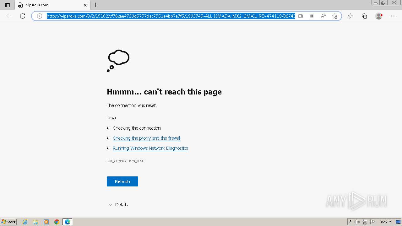Launch Internet Explorer from taskbar
This screenshot has width=402, height=226.
(25, 222)
